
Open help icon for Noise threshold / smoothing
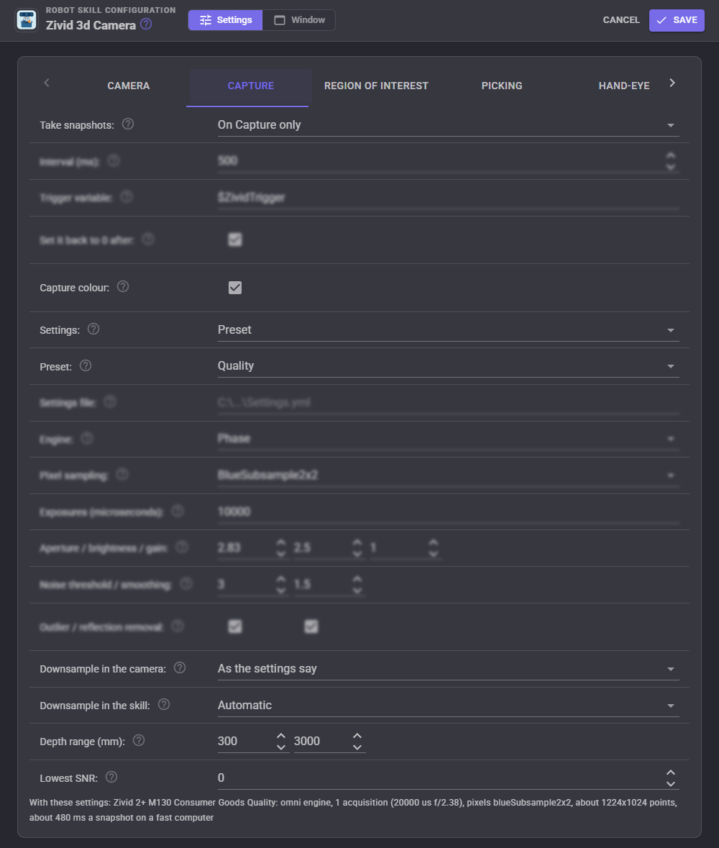186,583
